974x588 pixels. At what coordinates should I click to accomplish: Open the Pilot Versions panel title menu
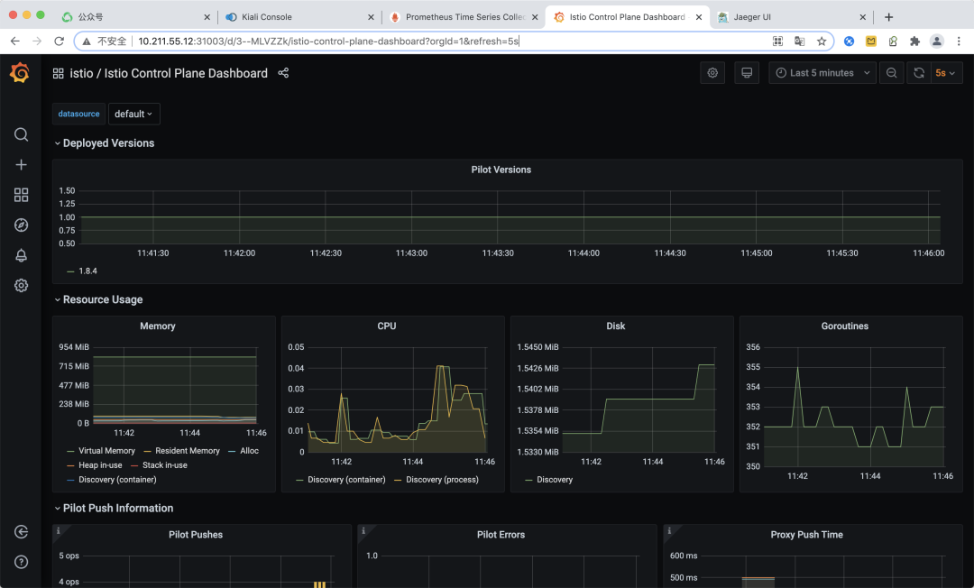point(501,170)
